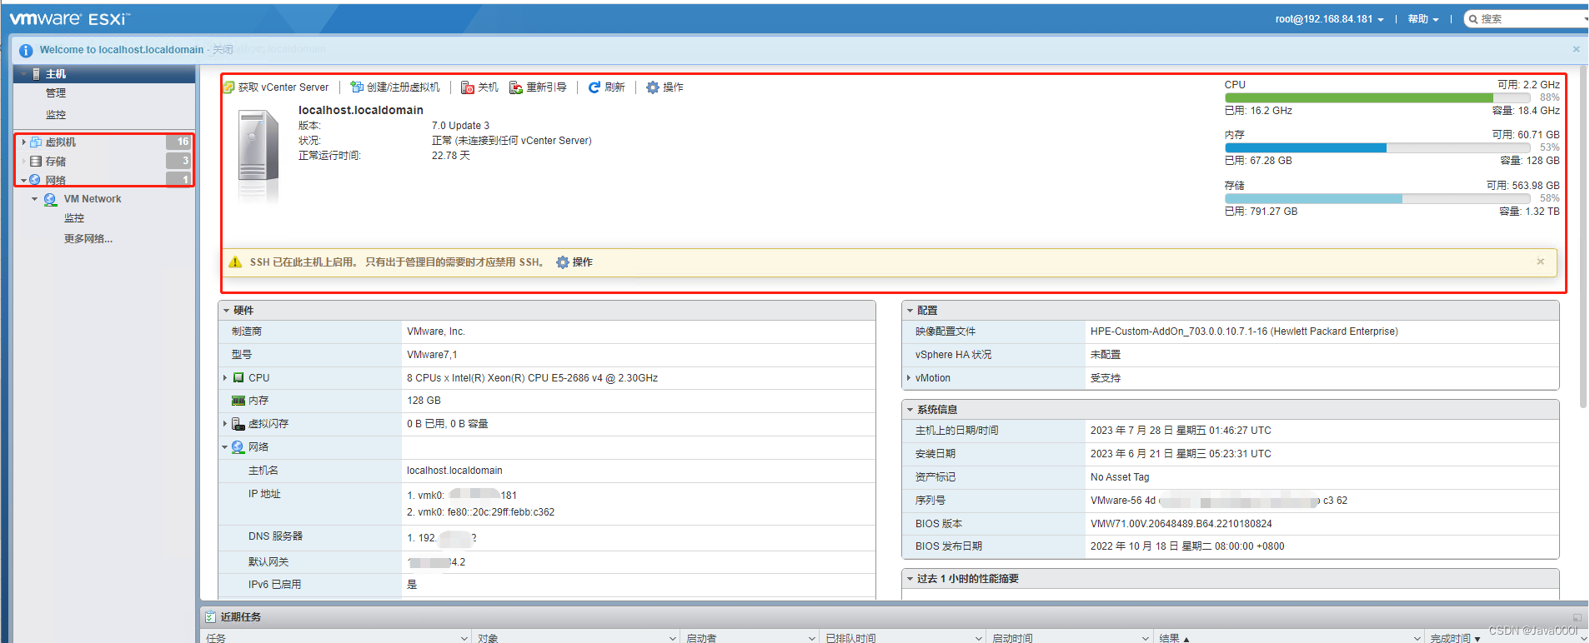Collapse the 网络 section in hardware
This screenshot has height=643, width=1590.
click(225, 447)
